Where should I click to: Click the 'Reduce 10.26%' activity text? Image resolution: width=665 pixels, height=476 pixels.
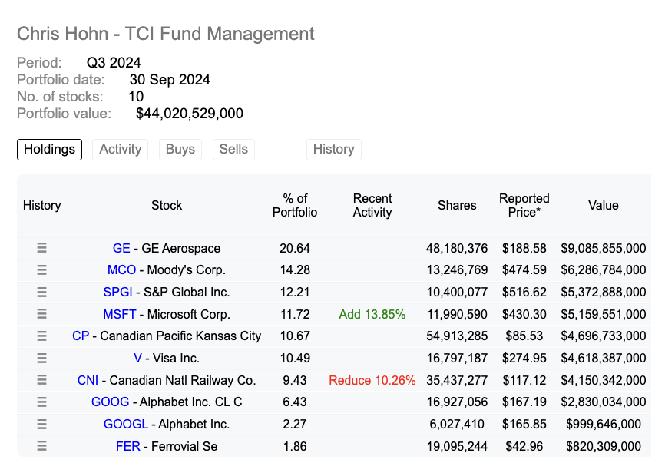pos(372,380)
